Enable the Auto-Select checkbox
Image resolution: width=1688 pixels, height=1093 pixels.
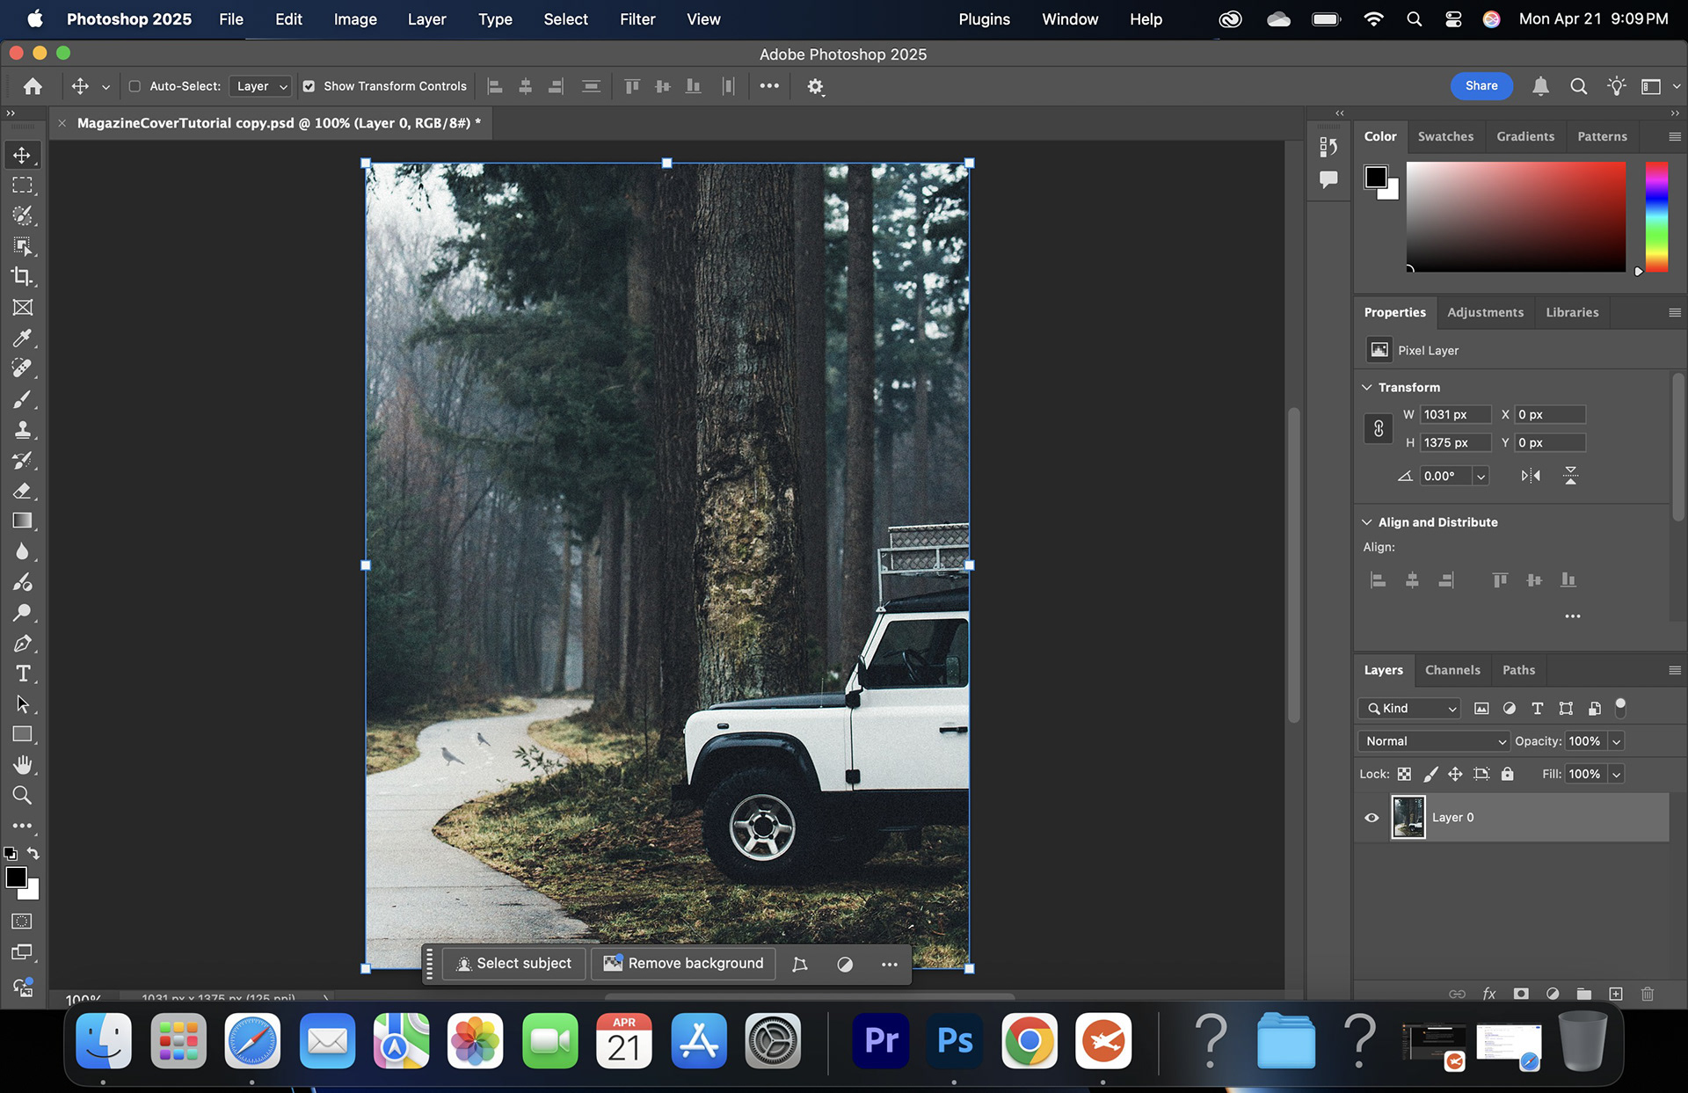pos(135,86)
